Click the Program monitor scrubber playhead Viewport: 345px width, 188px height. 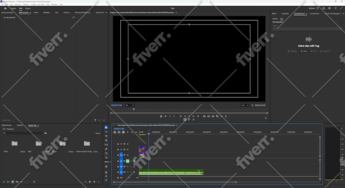[134, 109]
